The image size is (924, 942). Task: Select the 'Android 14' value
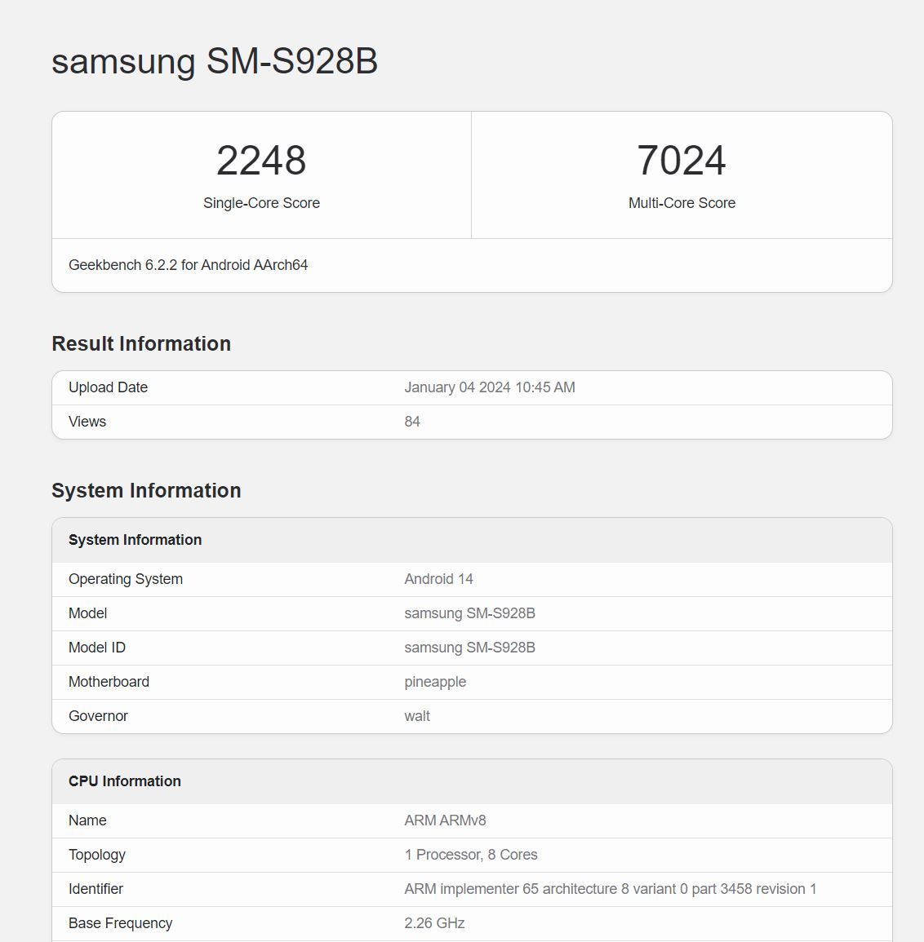(439, 579)
